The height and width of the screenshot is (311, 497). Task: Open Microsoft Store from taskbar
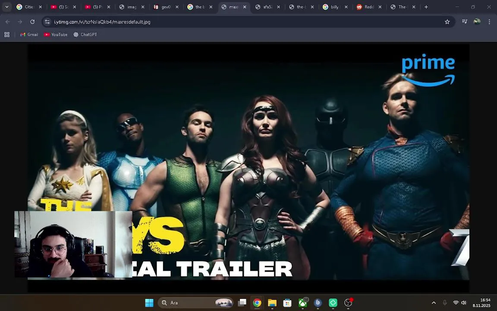[287, 303]
